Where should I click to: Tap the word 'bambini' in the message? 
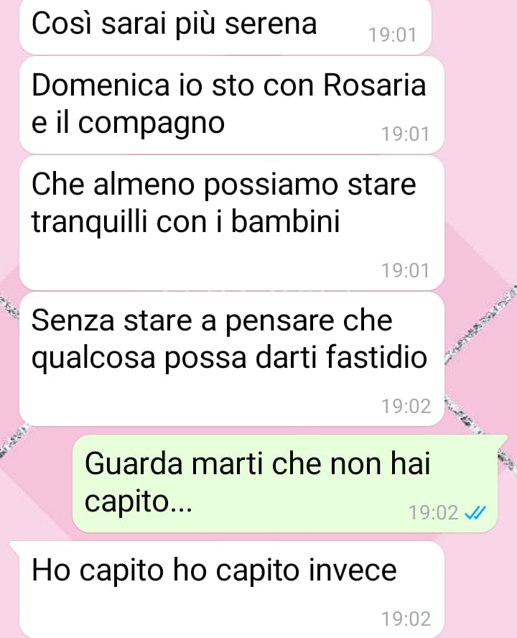pos(286,222)
